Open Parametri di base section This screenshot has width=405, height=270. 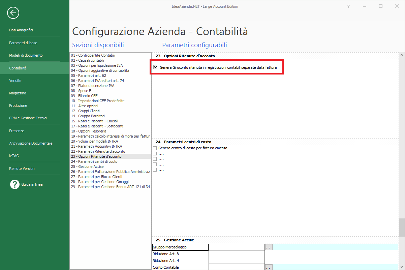point(23,43)
